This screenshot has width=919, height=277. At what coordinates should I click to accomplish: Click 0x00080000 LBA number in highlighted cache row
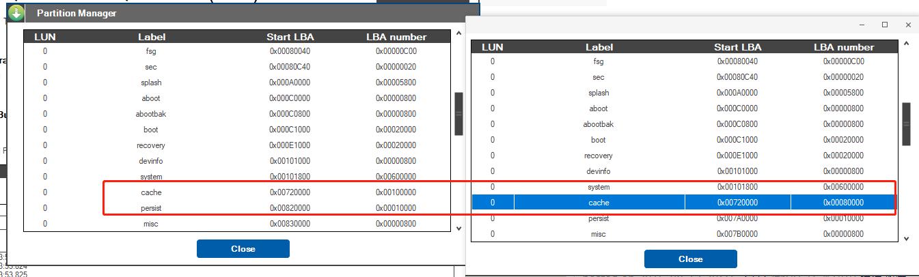(x=844, y=203)
